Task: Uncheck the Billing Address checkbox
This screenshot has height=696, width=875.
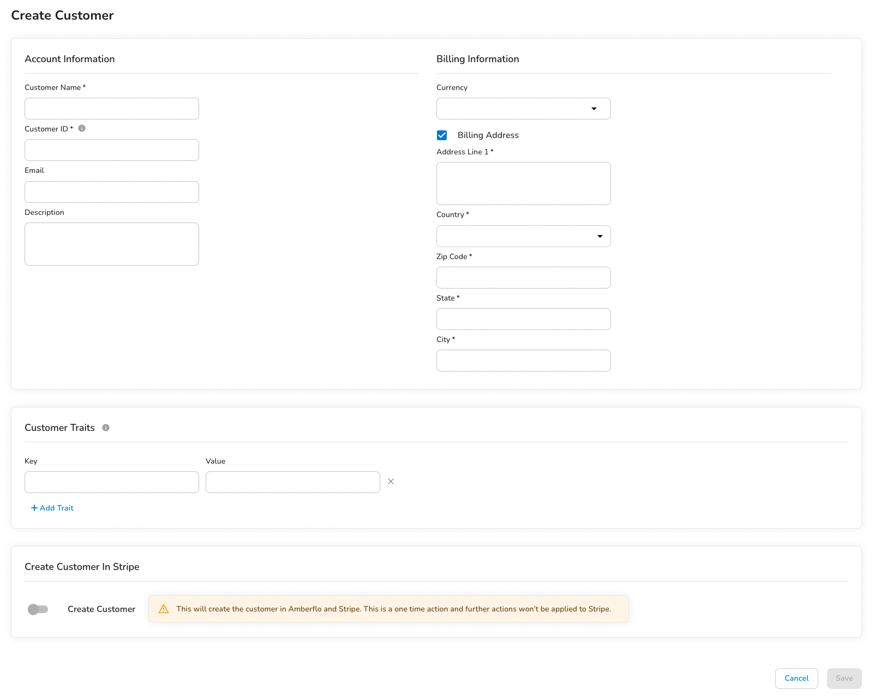Action: (x=442, y=135)
